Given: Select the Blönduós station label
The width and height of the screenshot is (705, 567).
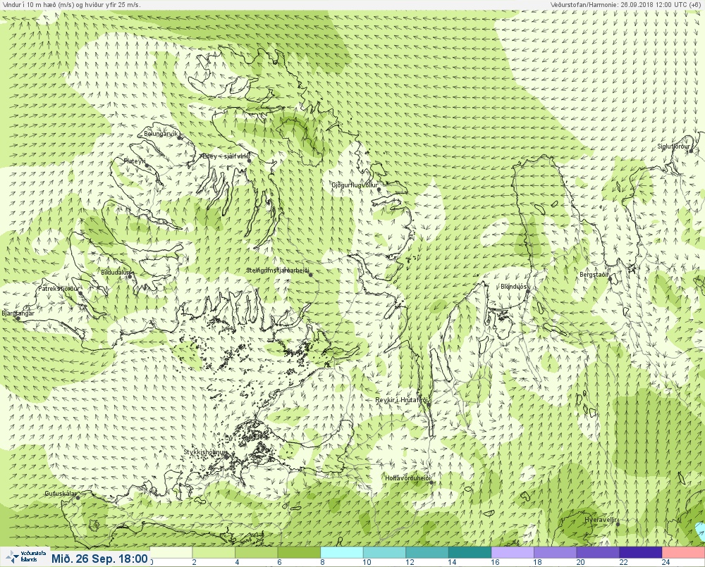Looking at the screenshot, I should pyautogui.click(x=513, y=287).
